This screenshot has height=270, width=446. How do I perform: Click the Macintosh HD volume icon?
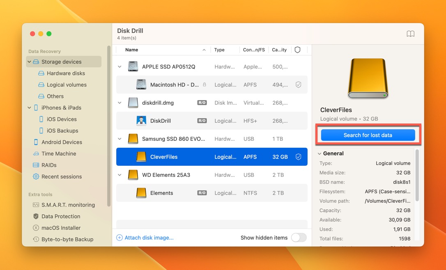click(x=141, y=85)
